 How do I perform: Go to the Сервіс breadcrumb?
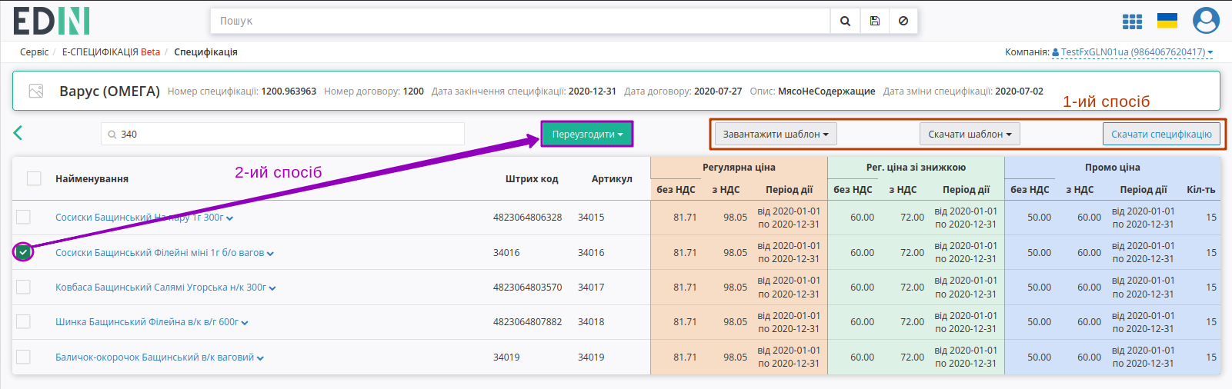click(34, 52)
